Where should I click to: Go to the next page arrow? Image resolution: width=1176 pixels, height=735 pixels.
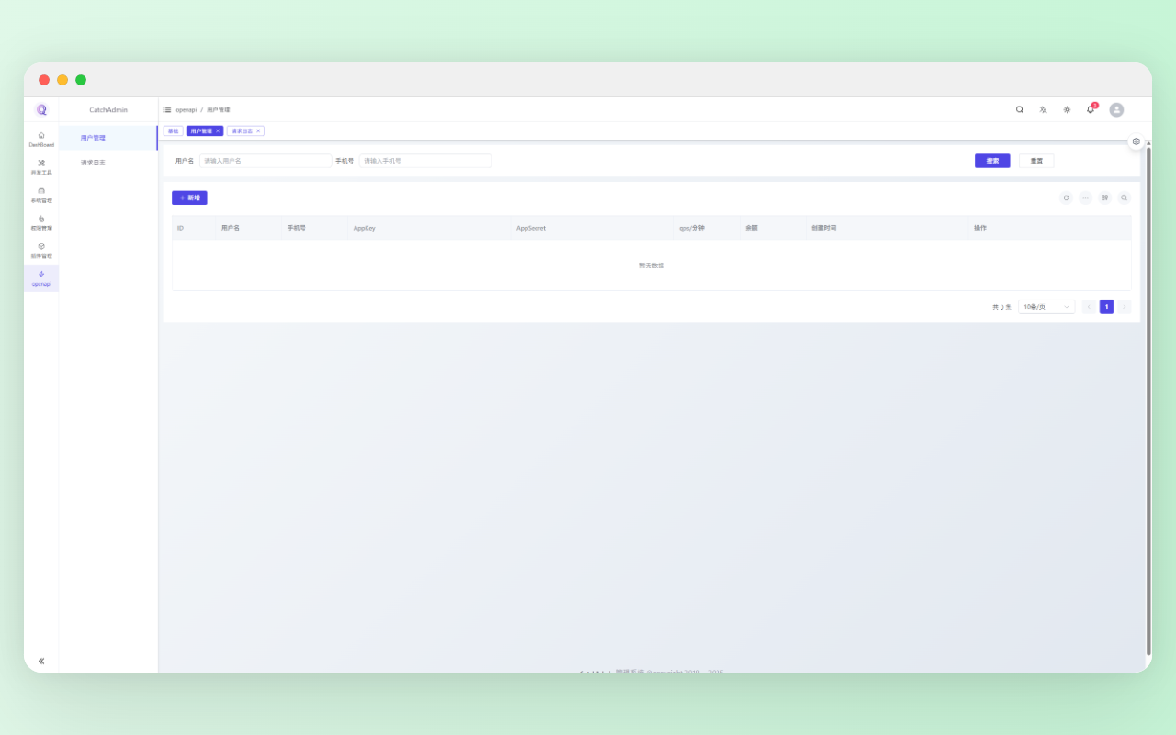tap(1124, 307)
